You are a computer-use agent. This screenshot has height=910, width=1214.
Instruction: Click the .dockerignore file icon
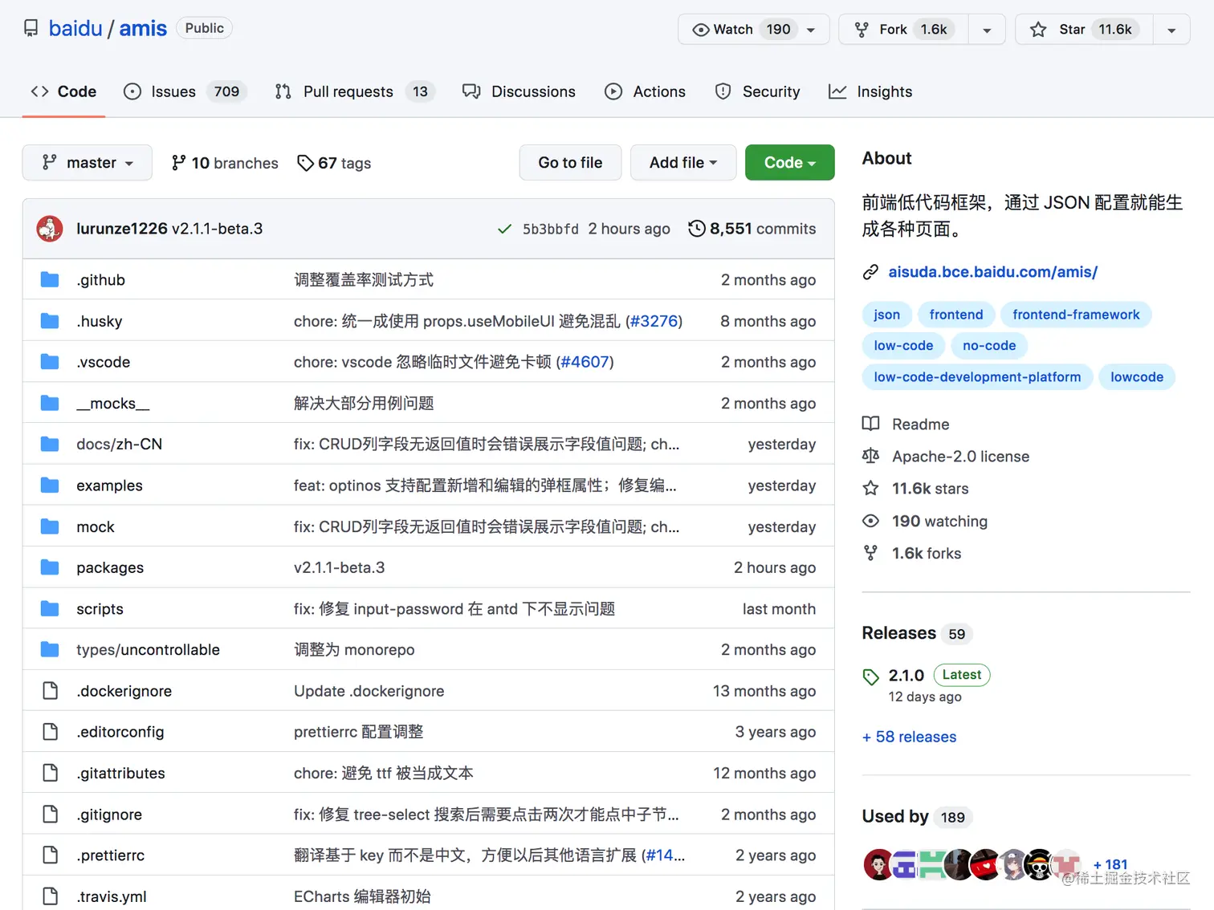(x=50, y=691)
